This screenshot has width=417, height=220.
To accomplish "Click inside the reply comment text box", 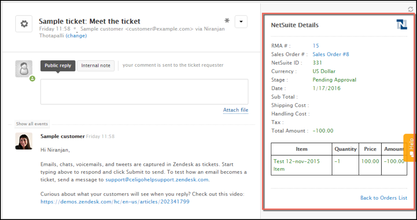I will pyautogui.click(x=144, y=91).
